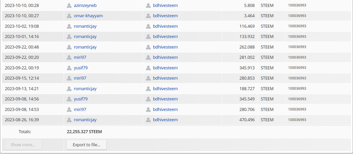Click recipient avatar icon in 345.913 STEEM row
Screen dimensions: 353x154
[x=148, y=68]
